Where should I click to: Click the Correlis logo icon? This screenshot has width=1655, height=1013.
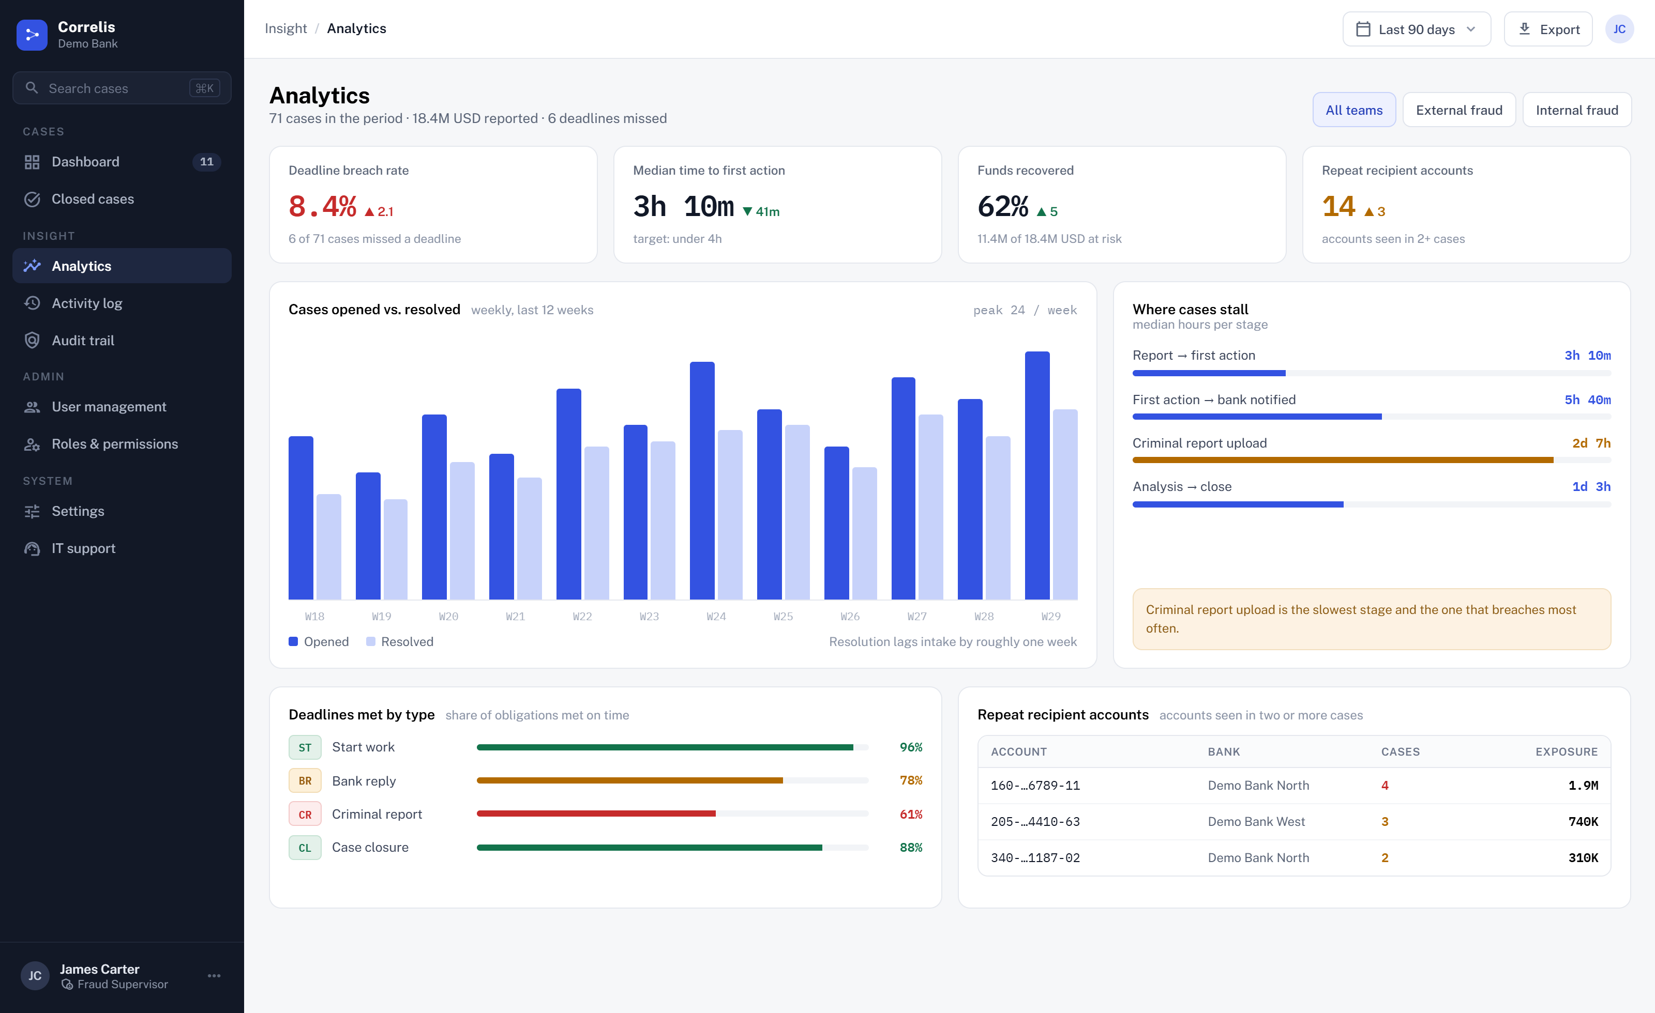click(32, 34)
